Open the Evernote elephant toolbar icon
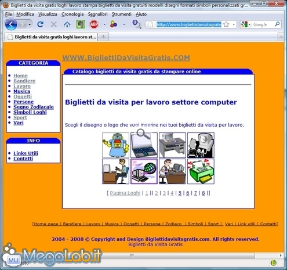This screenshot has width=287, height=270. coord(81,24)
